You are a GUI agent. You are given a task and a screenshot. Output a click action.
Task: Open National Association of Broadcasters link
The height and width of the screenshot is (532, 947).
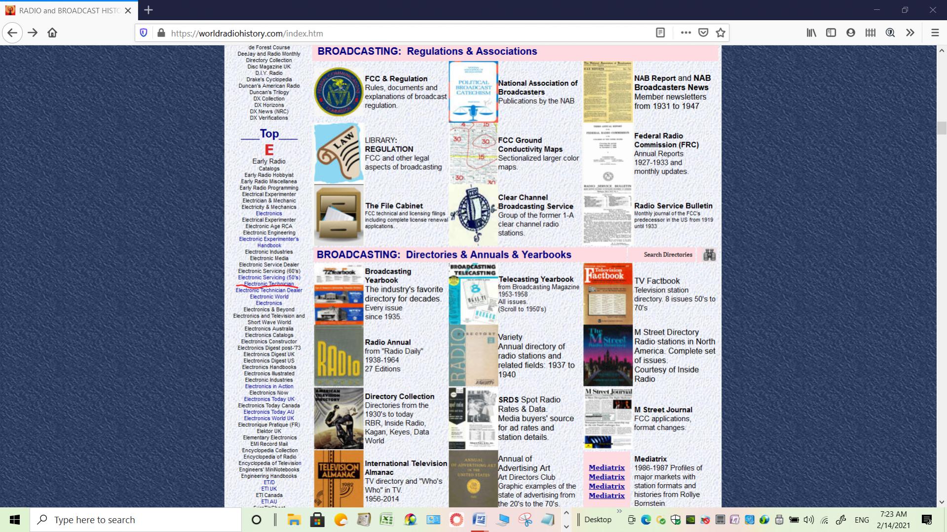tap(537, 88)
